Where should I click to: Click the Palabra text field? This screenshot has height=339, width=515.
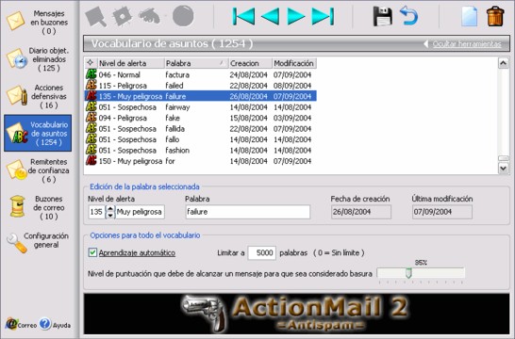click(248, 212)
